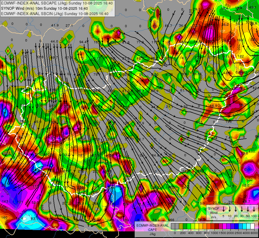Viewport: 259px width, 238px height.
Task: Click the 1000 tick label on CAPE scale
Action: (x=215, y=233)
